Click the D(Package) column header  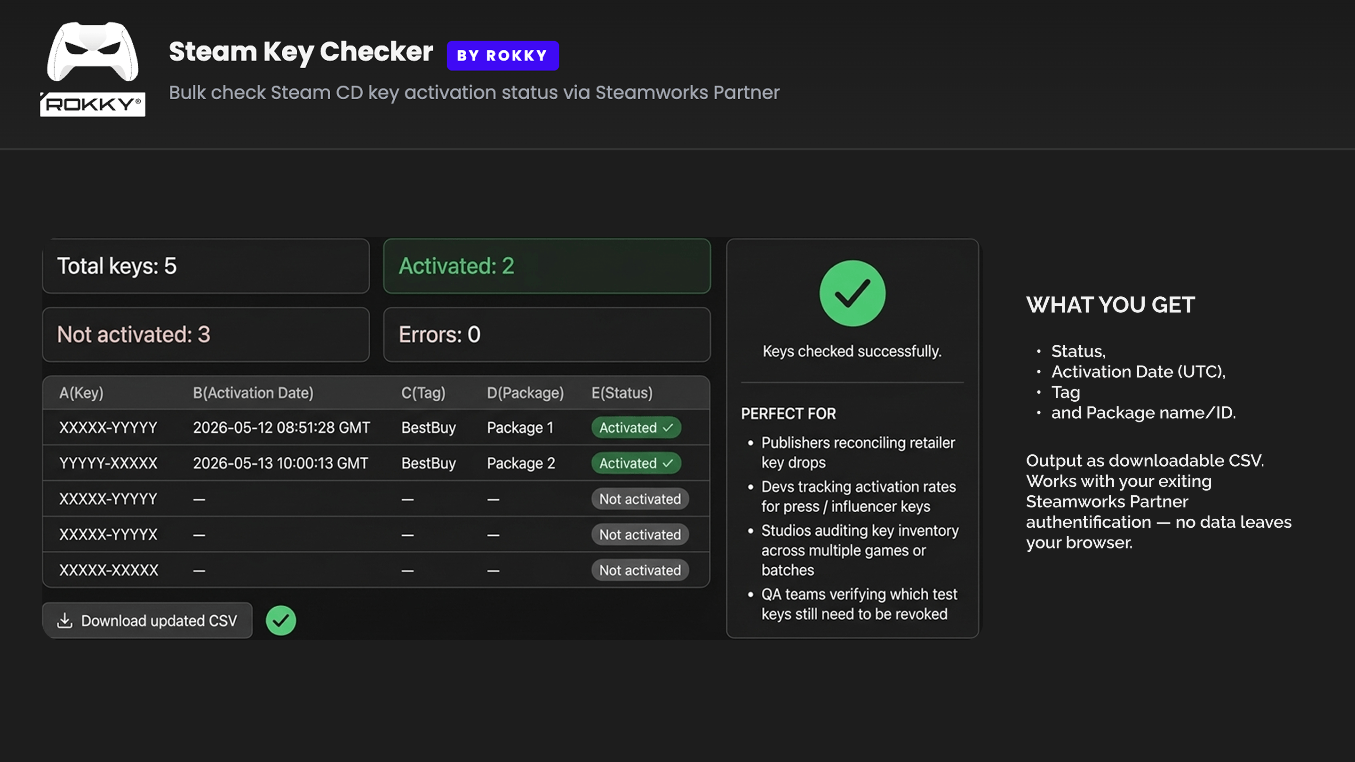525,393
